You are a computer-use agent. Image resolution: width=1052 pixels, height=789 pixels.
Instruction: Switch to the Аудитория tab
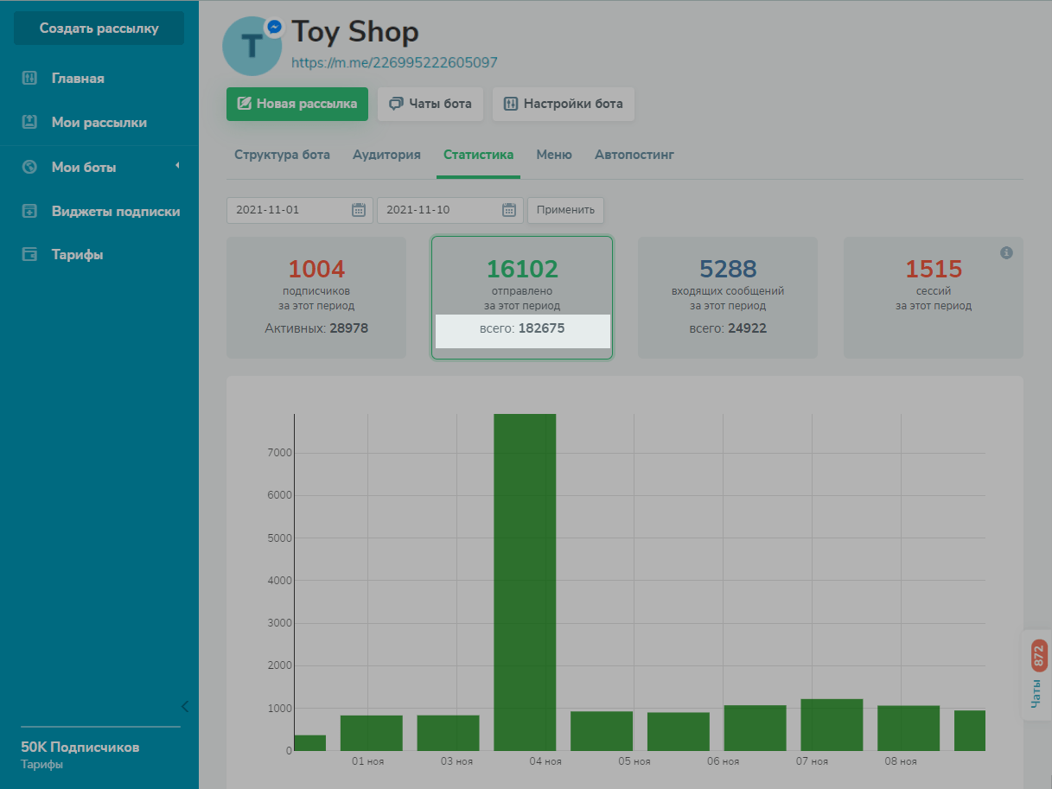point(386,155)
